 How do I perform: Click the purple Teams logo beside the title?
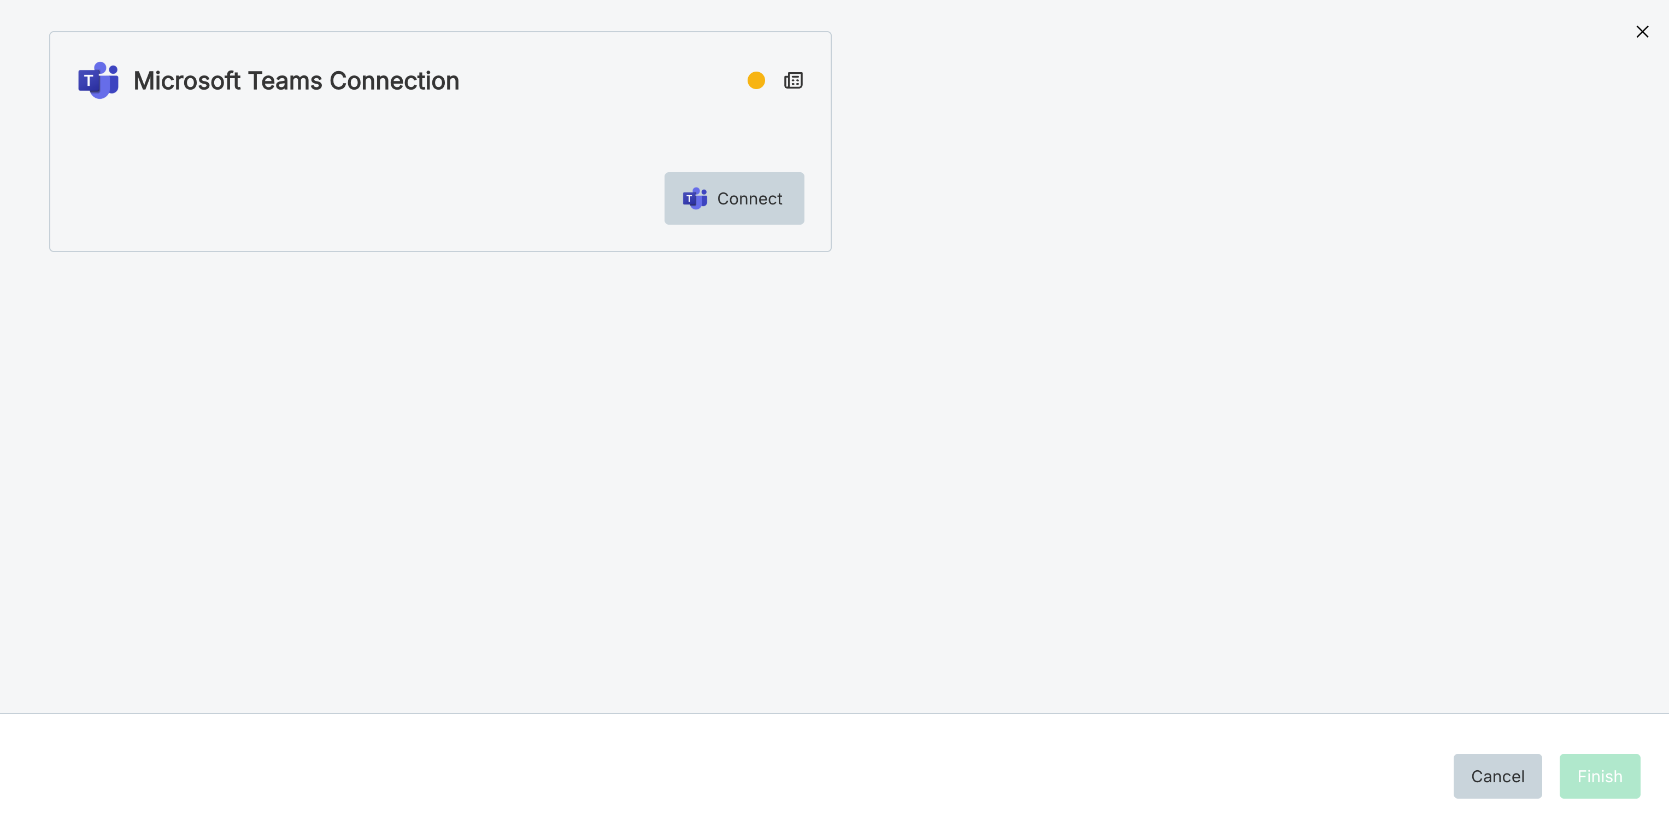click(98, 80)
